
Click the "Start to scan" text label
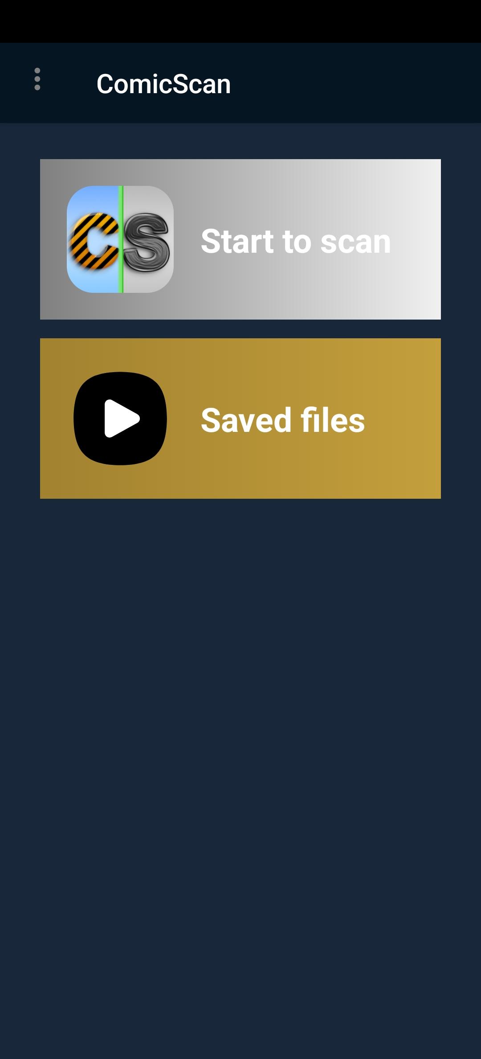(x=296, y=241)
